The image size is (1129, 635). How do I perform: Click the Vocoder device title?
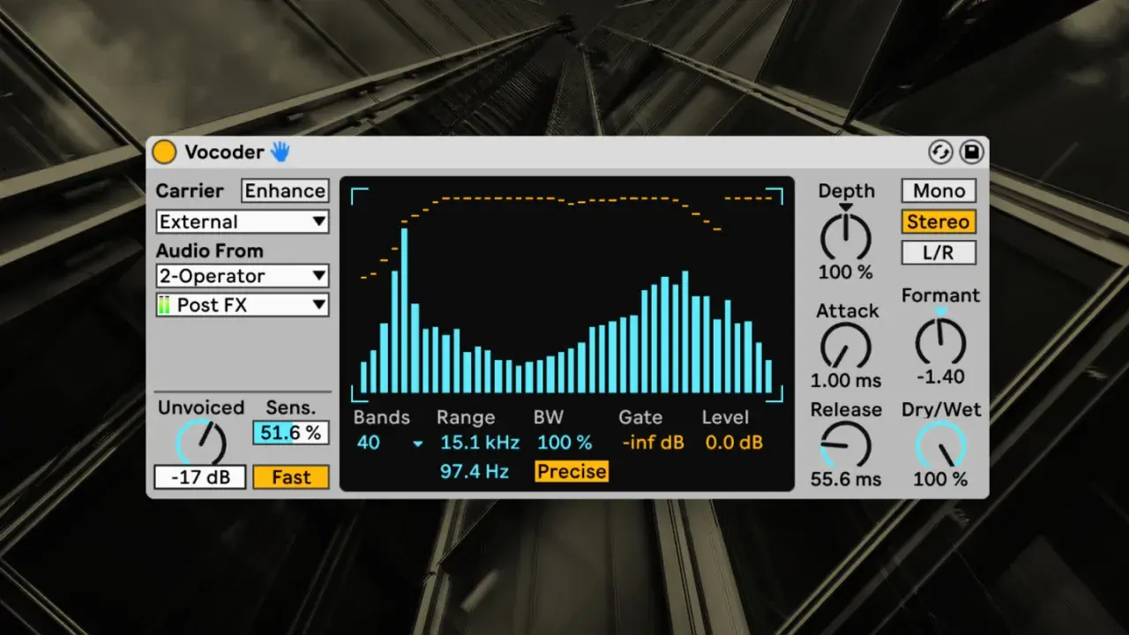pos(224,152)
